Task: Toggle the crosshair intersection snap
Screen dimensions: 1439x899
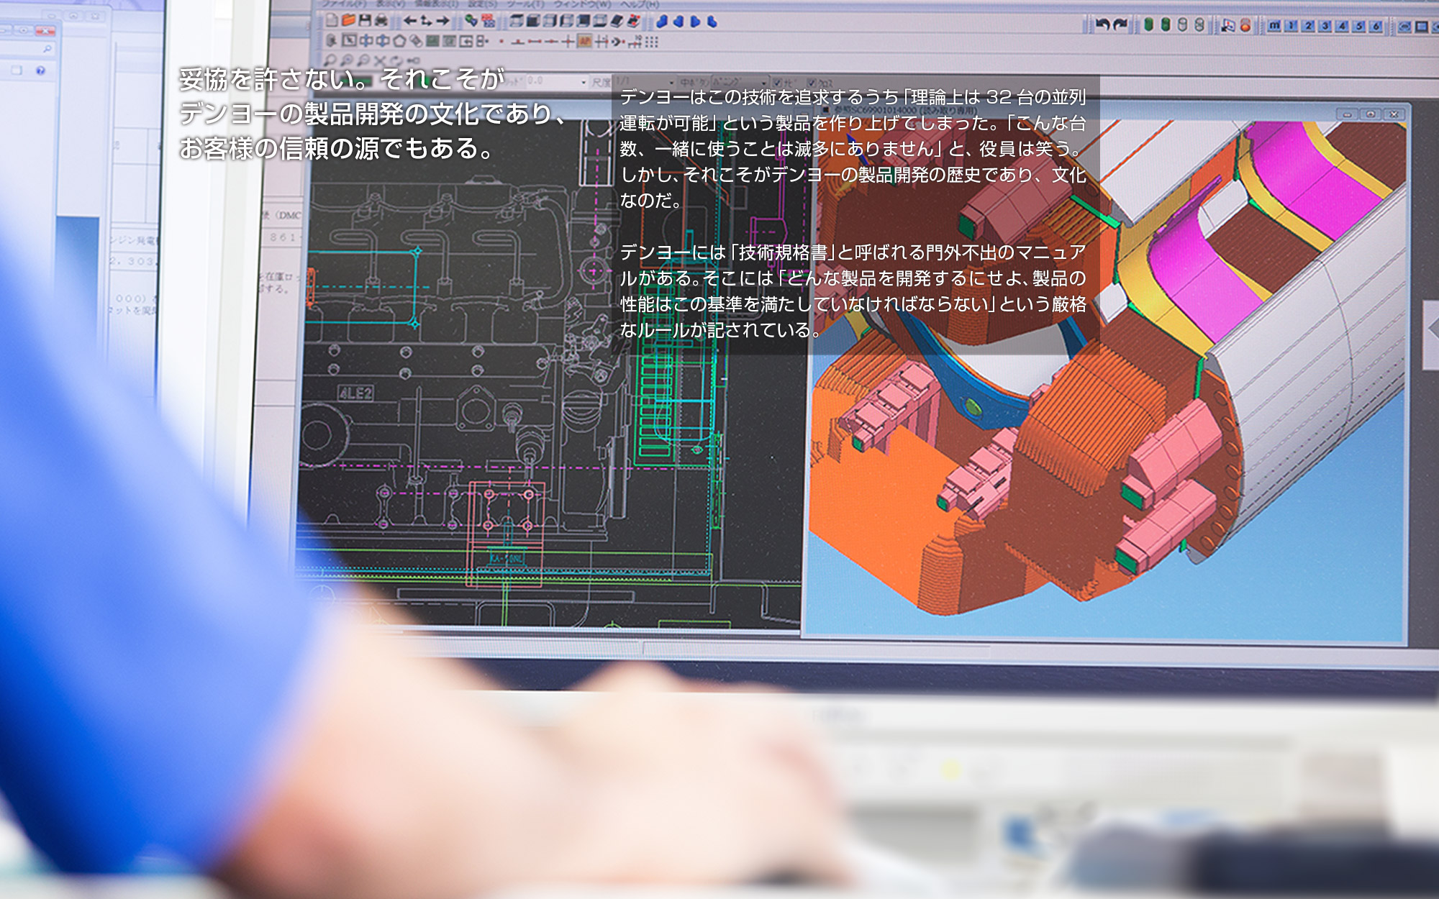Action: pyautogui.click(x=568, y=41)
